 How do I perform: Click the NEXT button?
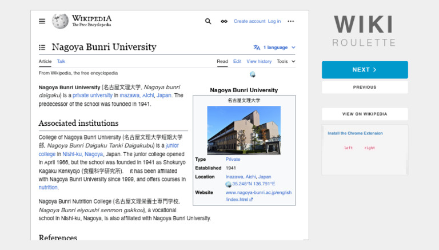(365, 70)
